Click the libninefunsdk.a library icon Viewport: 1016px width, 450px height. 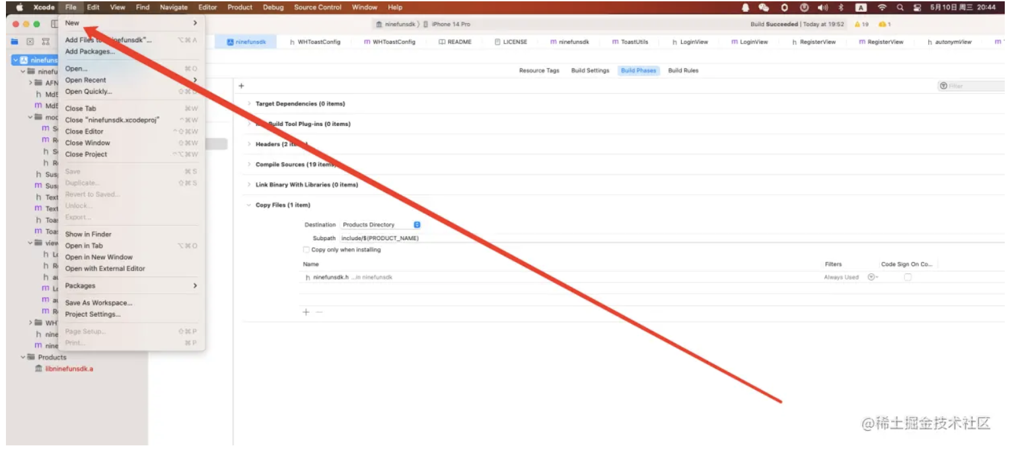pos(38,369)
